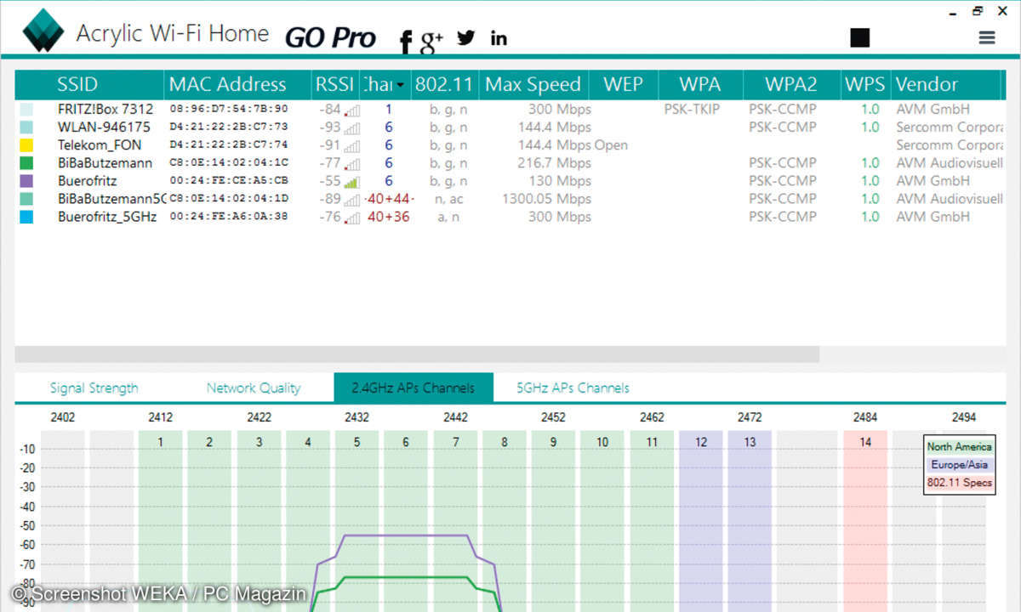
Task: Sort by the WPA column header
Action: click(x=700, y=84)
